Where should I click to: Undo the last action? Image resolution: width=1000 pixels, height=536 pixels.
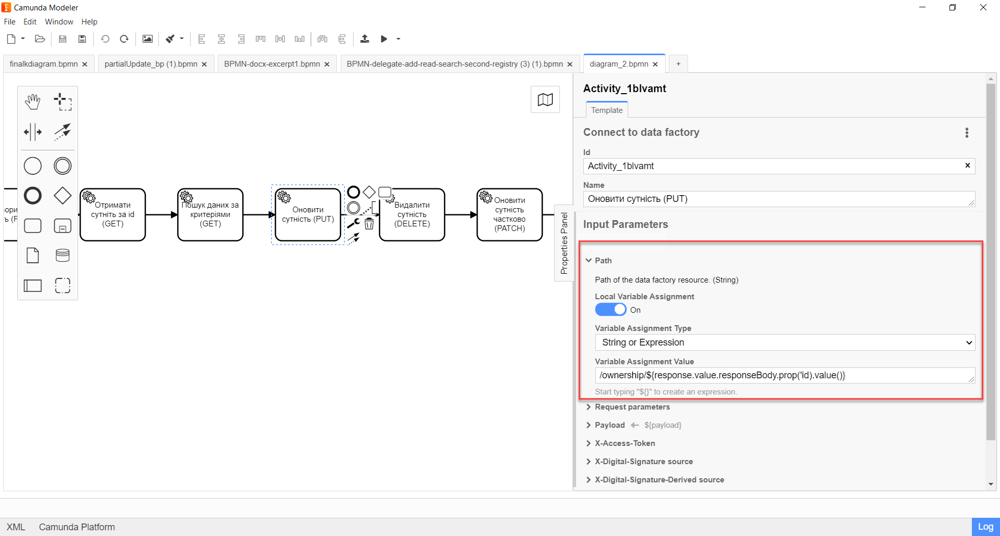pos(105,39)
